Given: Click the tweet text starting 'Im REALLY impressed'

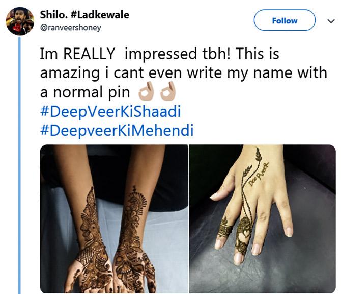Looking at the screenshot, I should click(x=183, y=72).
